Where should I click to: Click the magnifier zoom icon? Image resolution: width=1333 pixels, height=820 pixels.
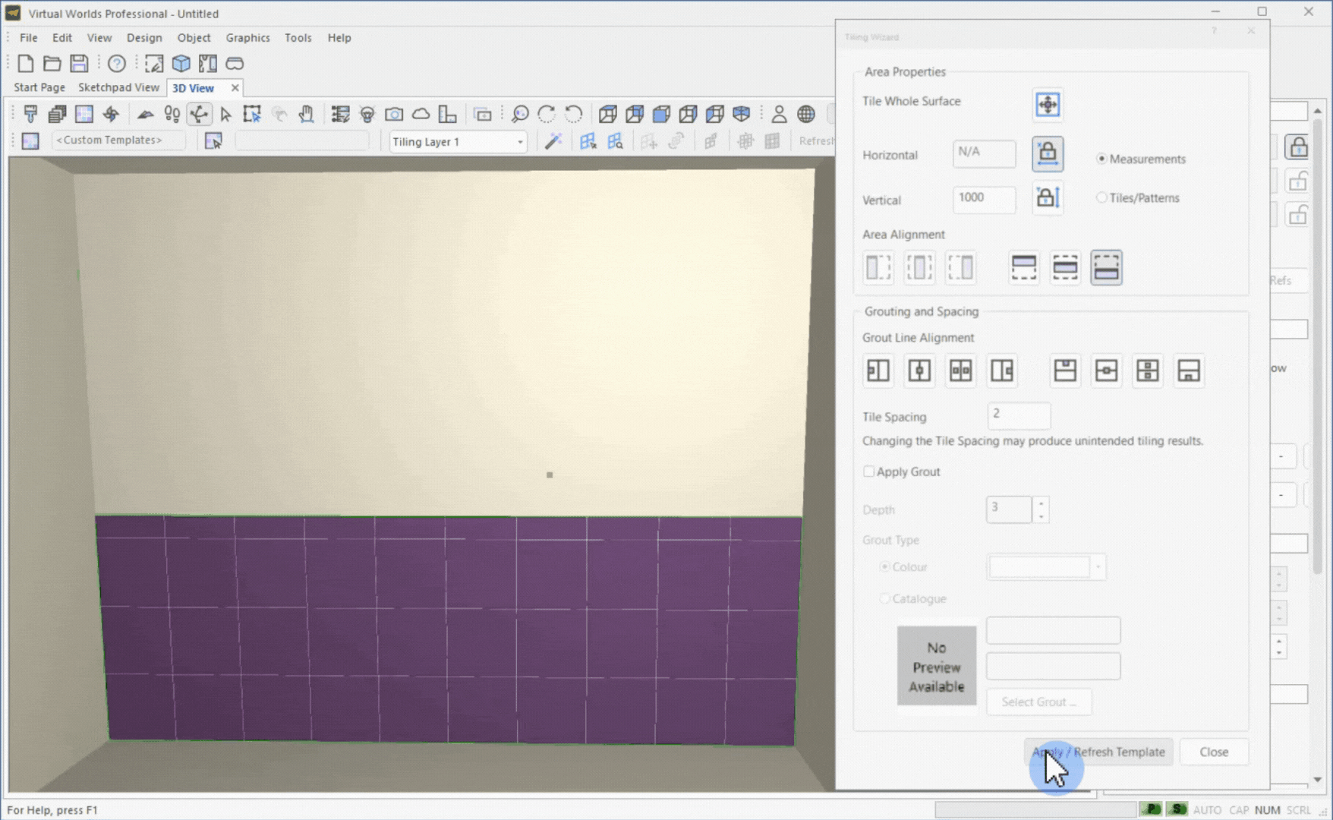tap(520, 114)
